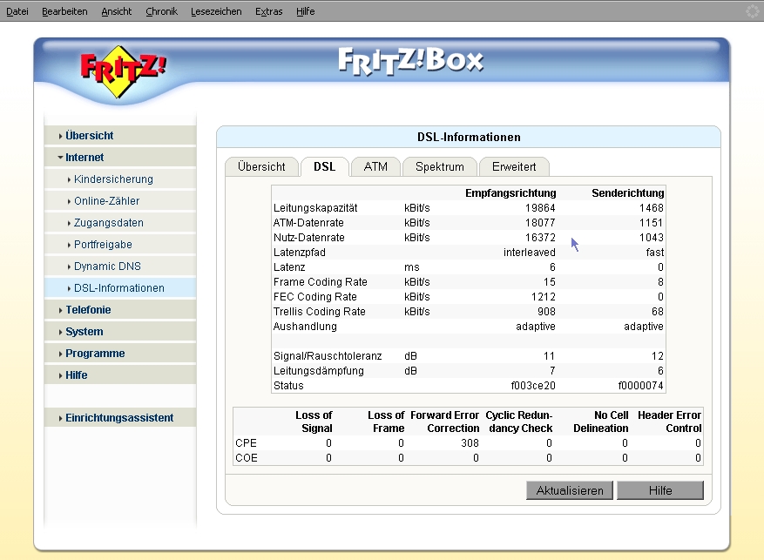The width and height of the screenshot is (764, 560).
Task: Select DSL-Informationen in the sidebar
Action: tap(120, 287)
